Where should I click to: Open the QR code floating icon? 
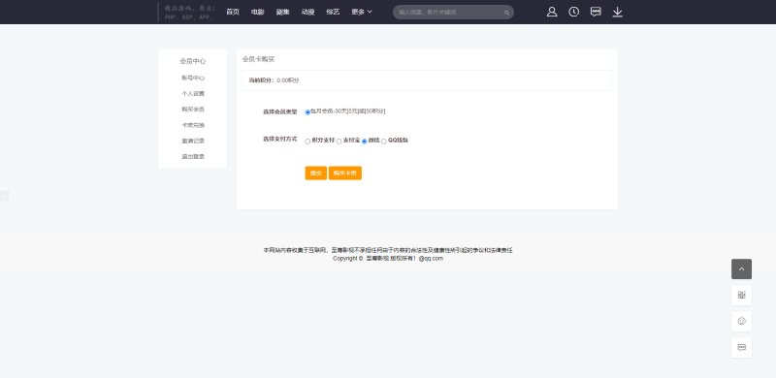741,295
